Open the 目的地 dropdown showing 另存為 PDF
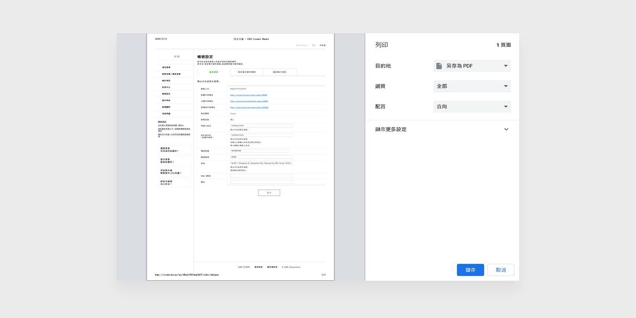This screenshot has height=318, width=636. pyautogui.click(x=472, y=66)
